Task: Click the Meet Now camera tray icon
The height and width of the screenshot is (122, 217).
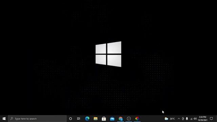Action: [x=183, y=119]
